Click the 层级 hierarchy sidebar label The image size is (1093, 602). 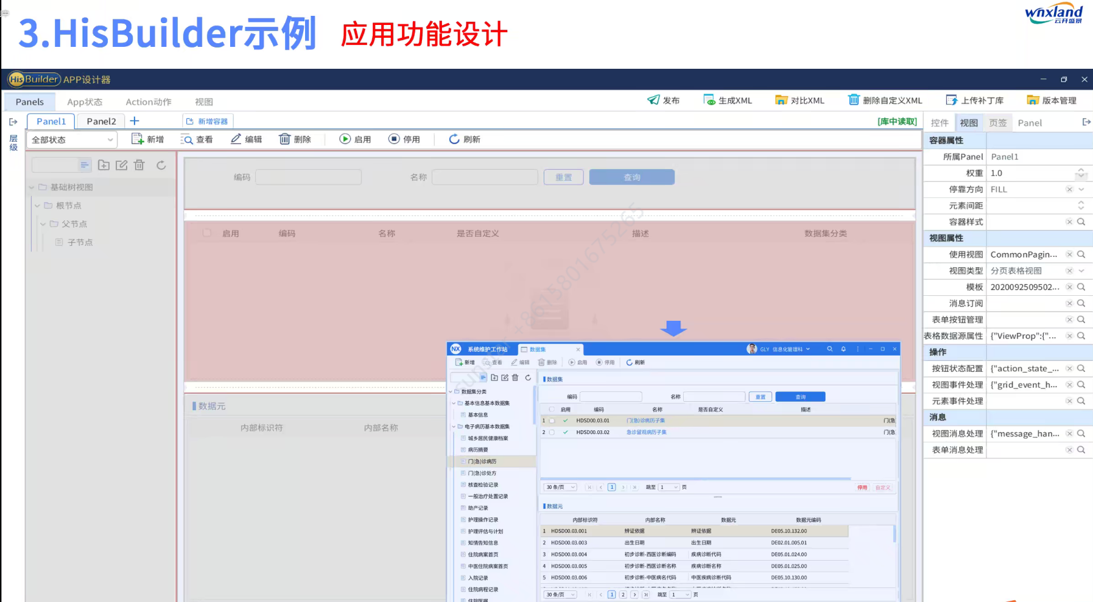pyautogui.click(x=13, y=142)
